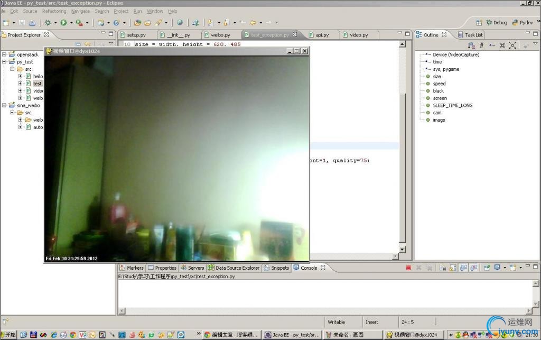Open the Navigate menu
The height and width of the screenshot is (340, 541).
point(80,11)
